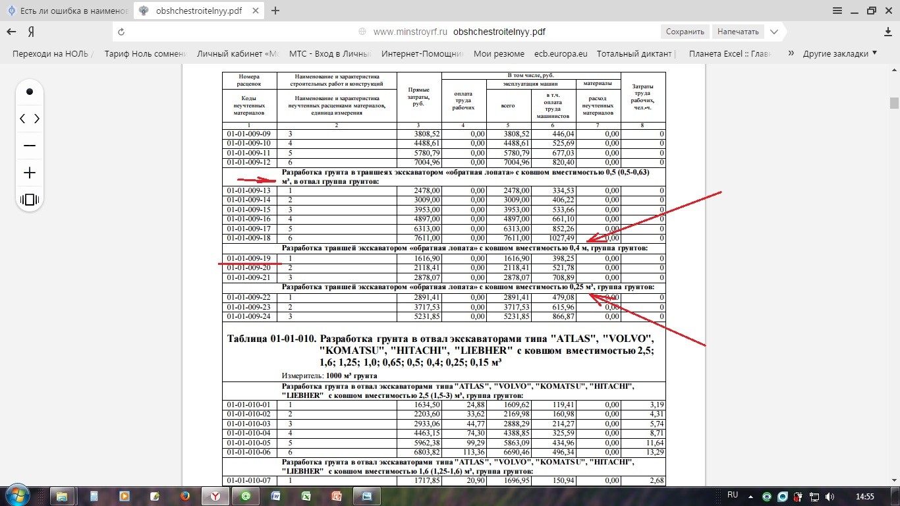Zoom out the PDF with the minus button

tap(30, 146)
